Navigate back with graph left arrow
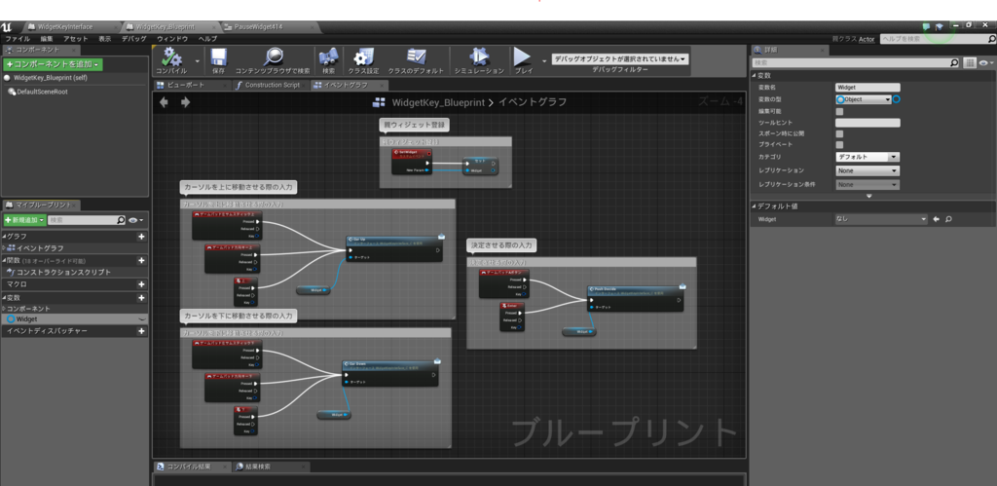 164,102
